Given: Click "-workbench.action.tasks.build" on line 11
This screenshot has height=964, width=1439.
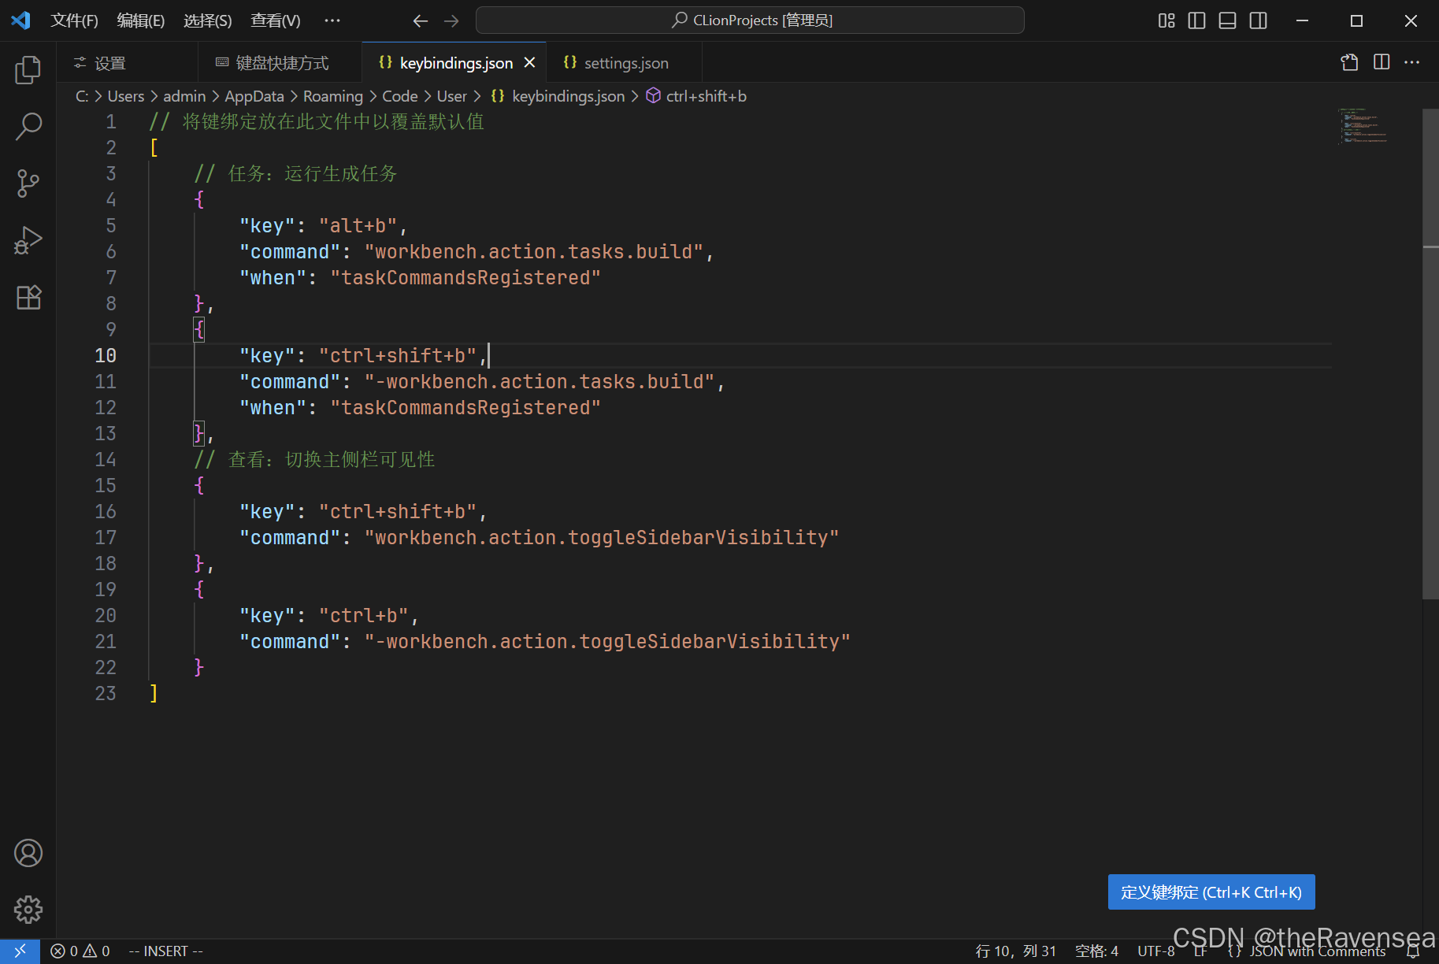Looking at the screenshot, I should coord(540,381).
